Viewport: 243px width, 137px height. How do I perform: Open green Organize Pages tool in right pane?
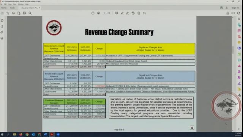coord(239,54)
